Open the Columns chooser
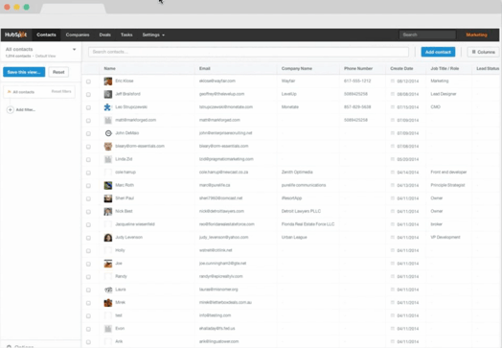The image size is (502, 348). coord(483,52)
